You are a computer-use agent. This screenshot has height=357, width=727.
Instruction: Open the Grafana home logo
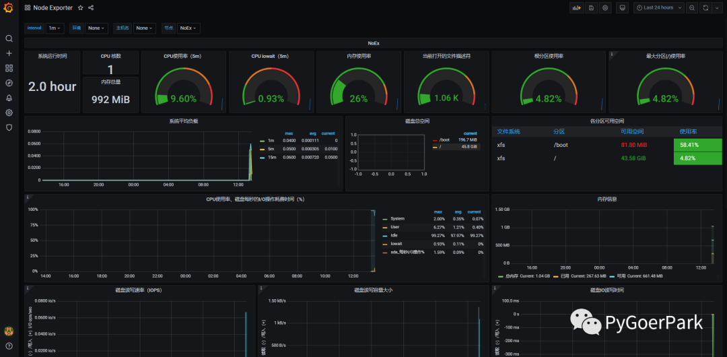[x=9, y=8]
